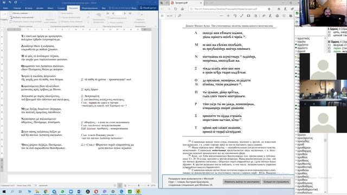Go to the Edge home page
The width and height of the screenshot is (347, 195).
click(182, 9)
